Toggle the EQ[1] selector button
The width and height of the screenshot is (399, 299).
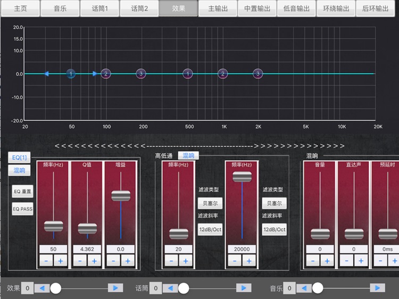19,157
